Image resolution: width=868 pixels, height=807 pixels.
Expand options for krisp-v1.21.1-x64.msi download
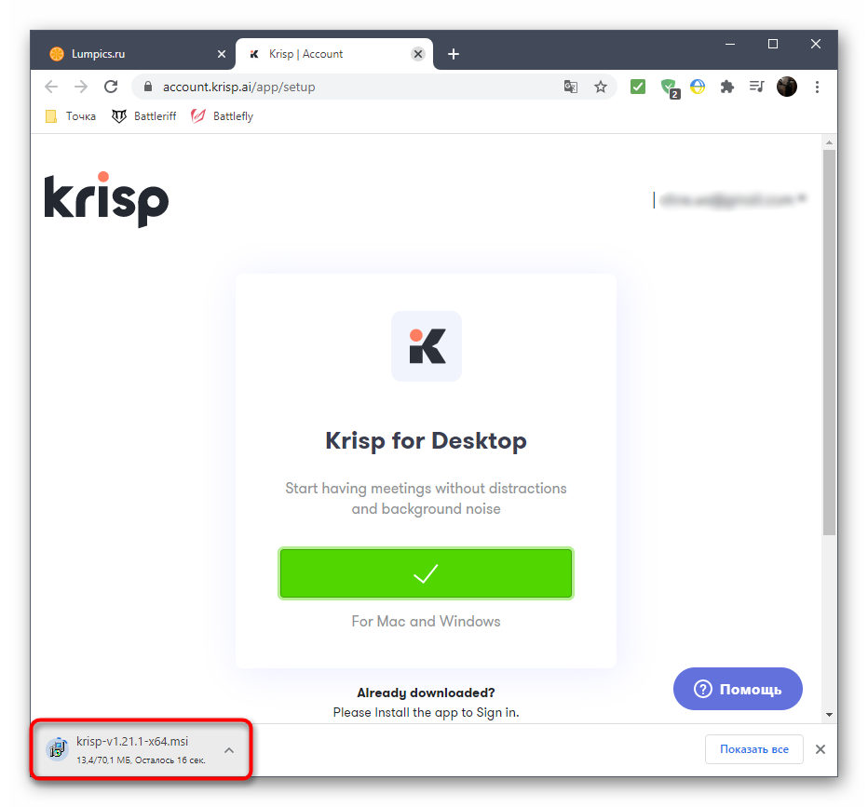(x=229, y=750)
